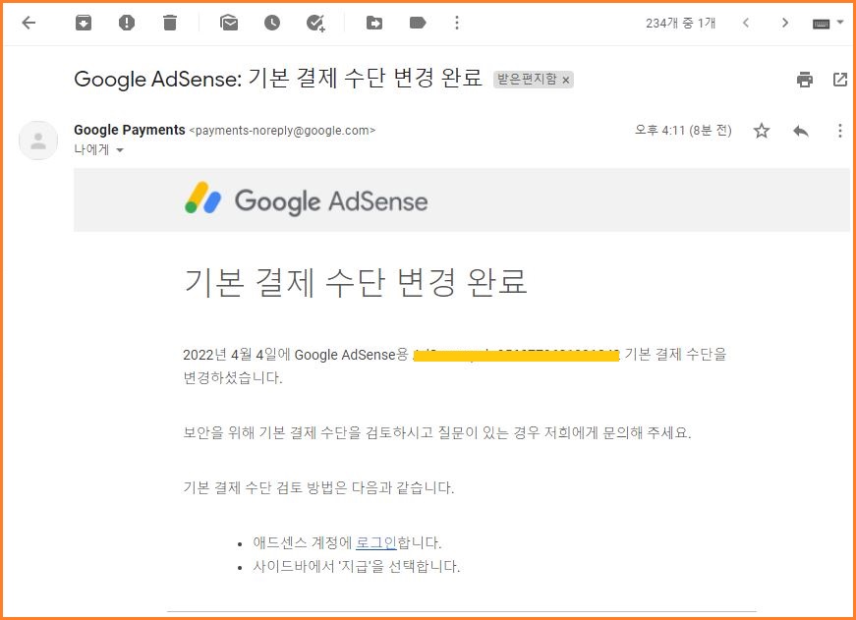Delete email with trash icon
Viewport: 856px width, 620px height.
(x=170, y=23)
